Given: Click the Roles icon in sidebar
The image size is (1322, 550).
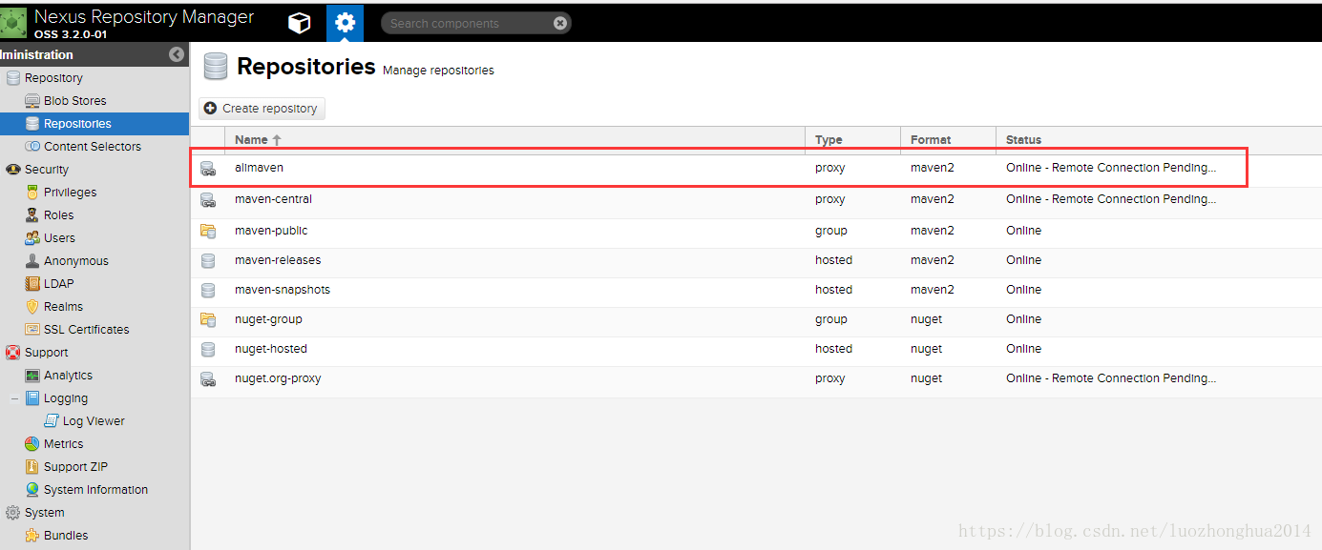Looking at the screenshot, I should pyautogui.click(x=32, y=214).
